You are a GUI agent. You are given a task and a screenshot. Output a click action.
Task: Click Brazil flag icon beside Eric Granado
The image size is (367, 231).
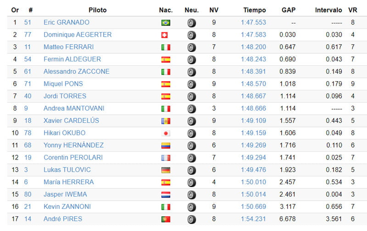[x=166, y=22]
